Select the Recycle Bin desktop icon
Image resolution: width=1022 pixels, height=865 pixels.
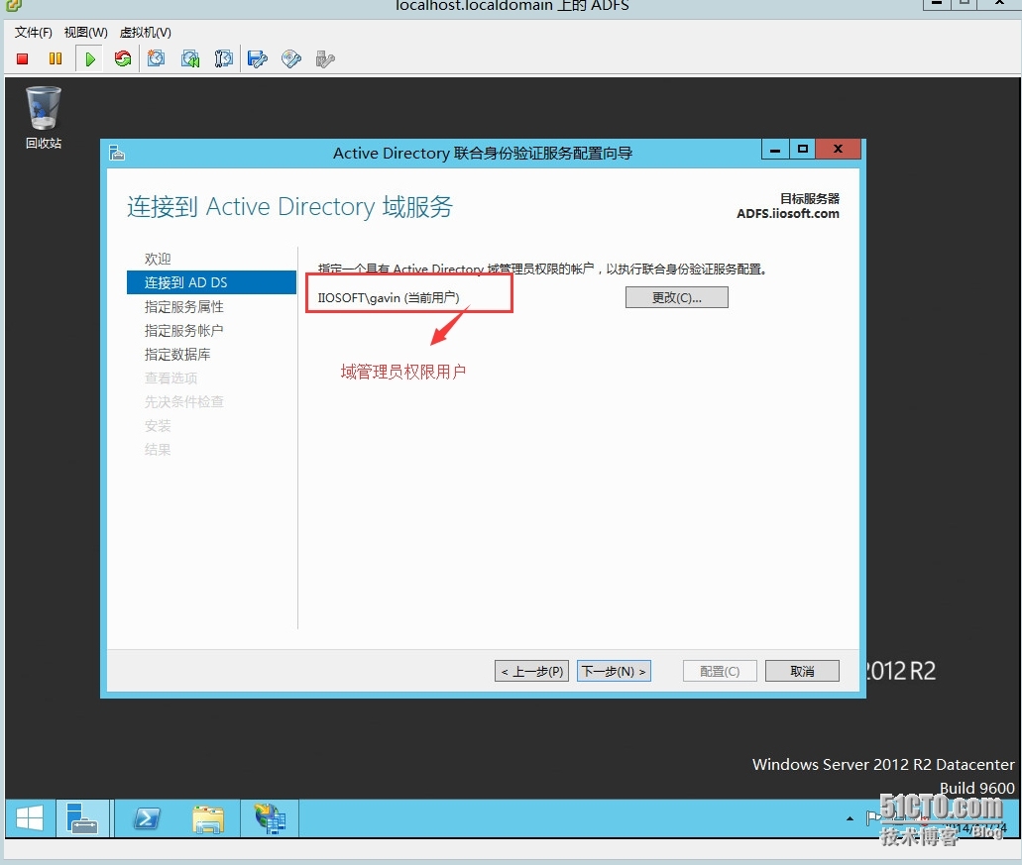[x=44, y=118]
